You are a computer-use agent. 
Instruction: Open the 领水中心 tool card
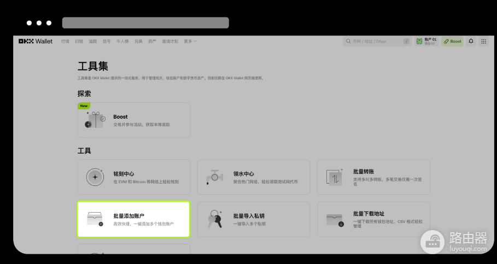[254, 177]
